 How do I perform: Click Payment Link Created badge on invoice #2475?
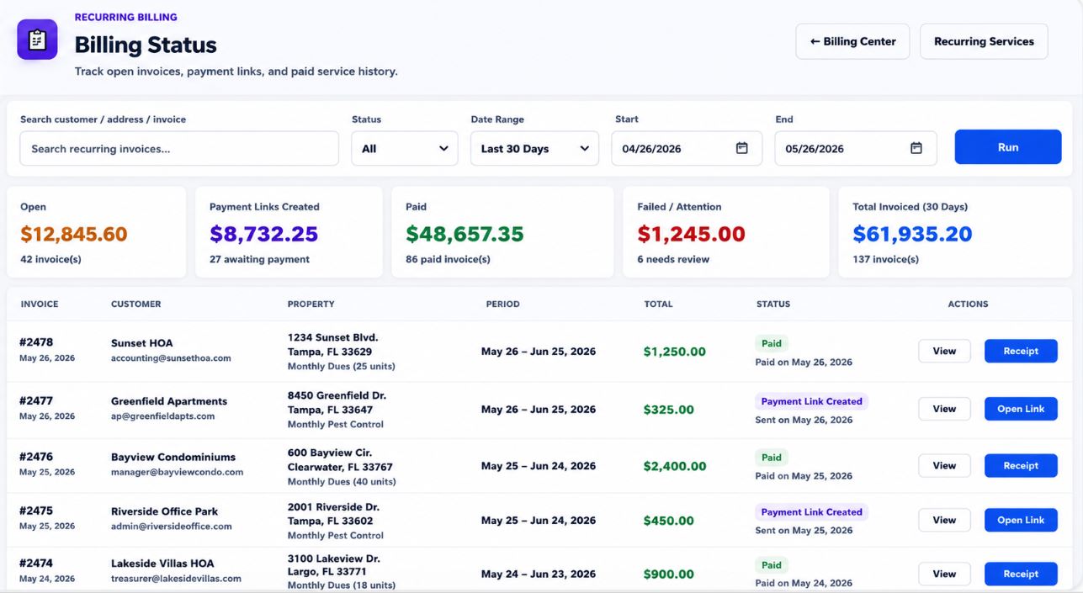pyautogui.click(x=811, y=511)
